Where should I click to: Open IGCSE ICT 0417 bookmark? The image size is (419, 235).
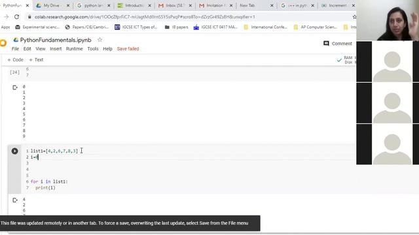pyautogui.click(x=215, y=27)
